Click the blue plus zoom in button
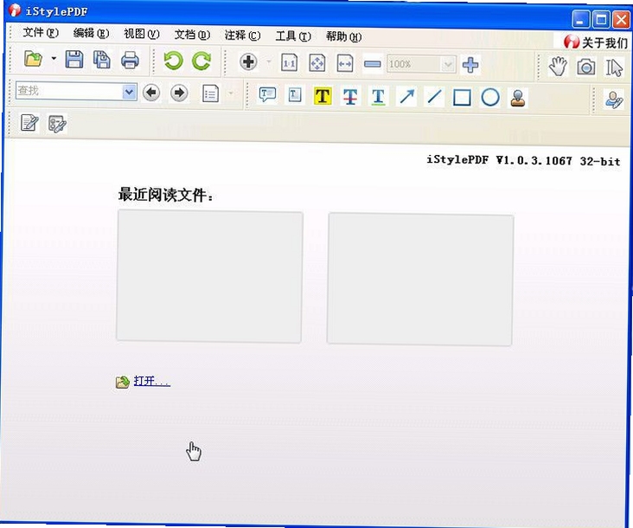Image resolution: width=633 pixels, height=528 pixels. [x=470, y=65]
